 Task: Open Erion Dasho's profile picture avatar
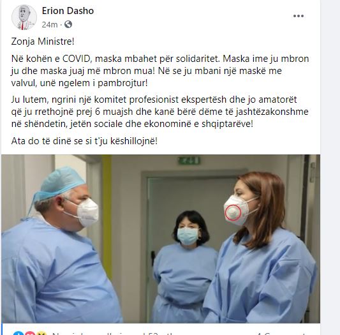coord(24,17)
